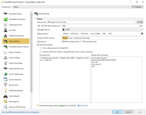Click inside Startup GDB commands box

[x=117, y=80]
